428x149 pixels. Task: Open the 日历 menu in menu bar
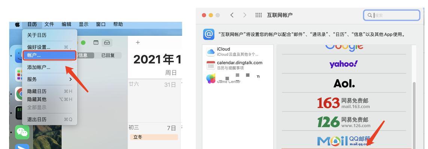pos(32,25)
